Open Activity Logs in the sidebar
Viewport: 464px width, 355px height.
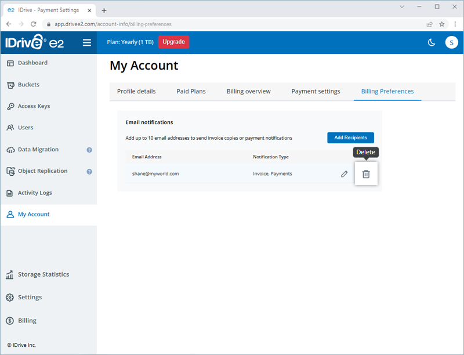coord(35,193)
